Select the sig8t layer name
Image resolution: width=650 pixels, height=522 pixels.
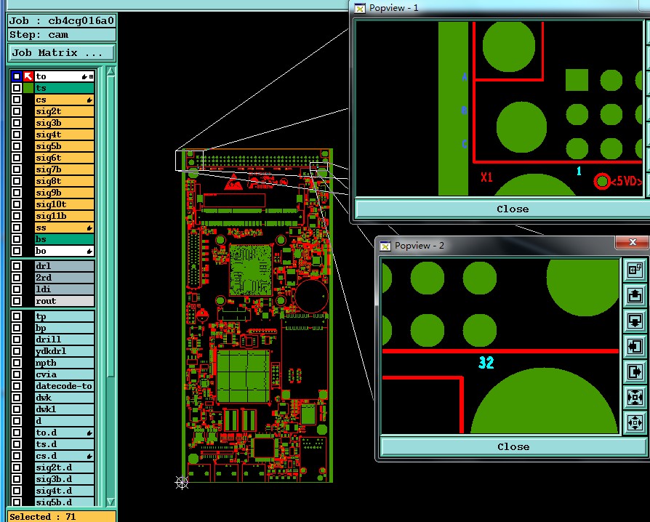[x=64, y=181]
